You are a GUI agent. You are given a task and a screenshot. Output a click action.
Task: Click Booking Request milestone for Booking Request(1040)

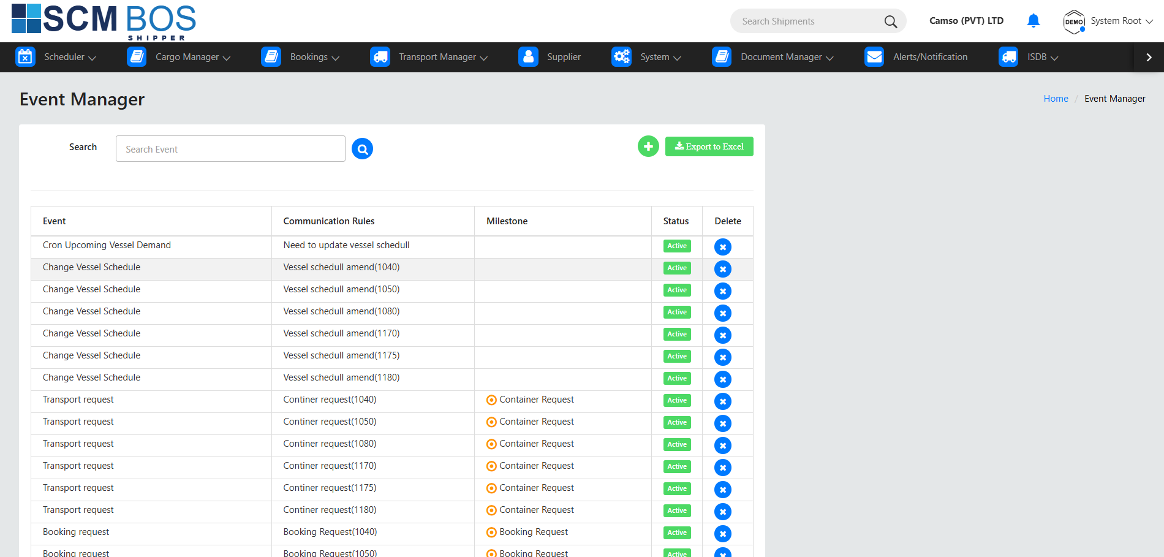534,532
